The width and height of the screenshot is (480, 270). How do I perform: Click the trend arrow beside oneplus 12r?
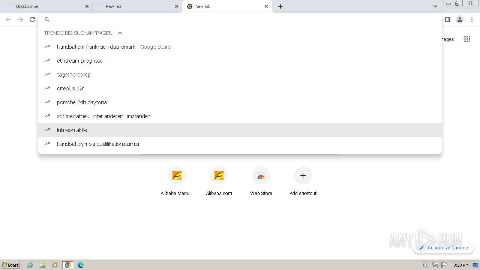tap(47, 88)
